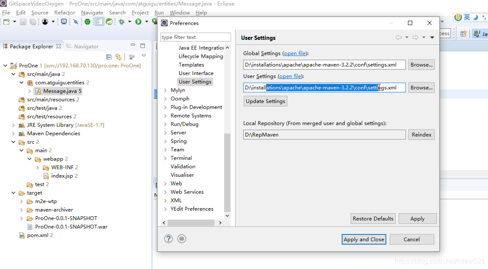Open dropdown next to user avatar icon
488x269 pixels.
[53, 22]
